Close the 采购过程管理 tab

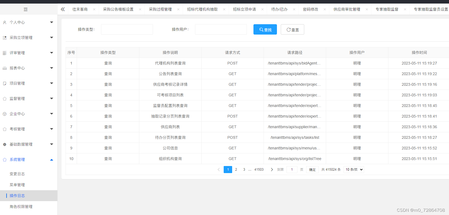click(178, 9)
